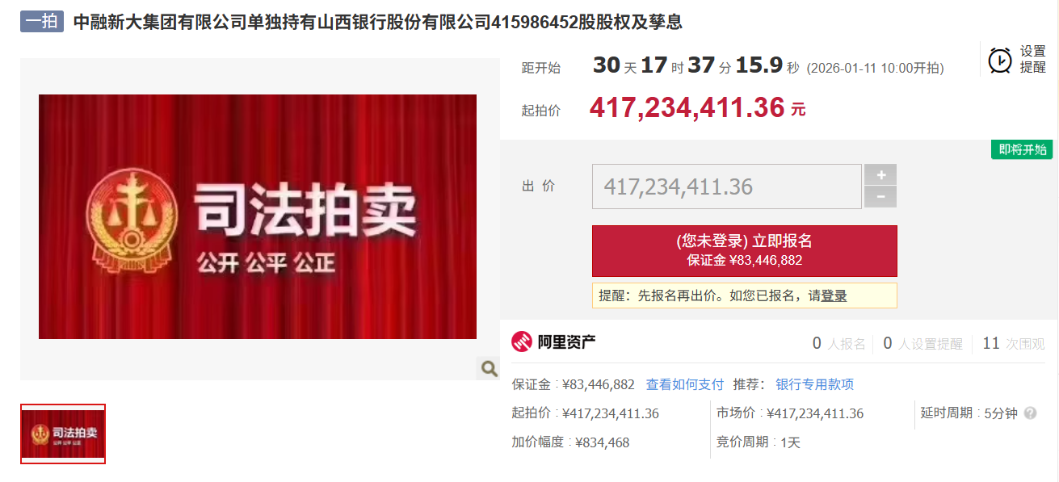Click the 一拍 auction round badge
The image size is (1059, 482).
42,22
